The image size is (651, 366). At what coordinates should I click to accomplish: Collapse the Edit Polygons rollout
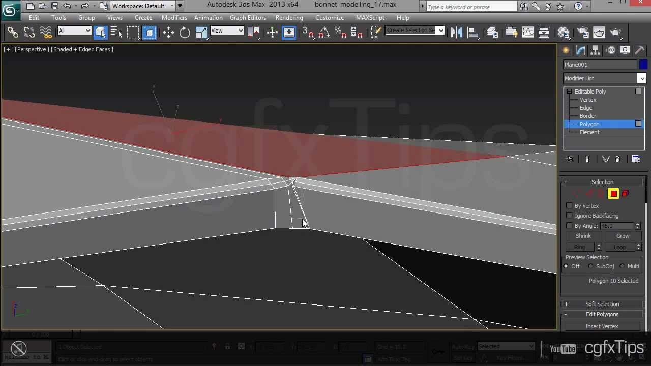tap(602, 314)
